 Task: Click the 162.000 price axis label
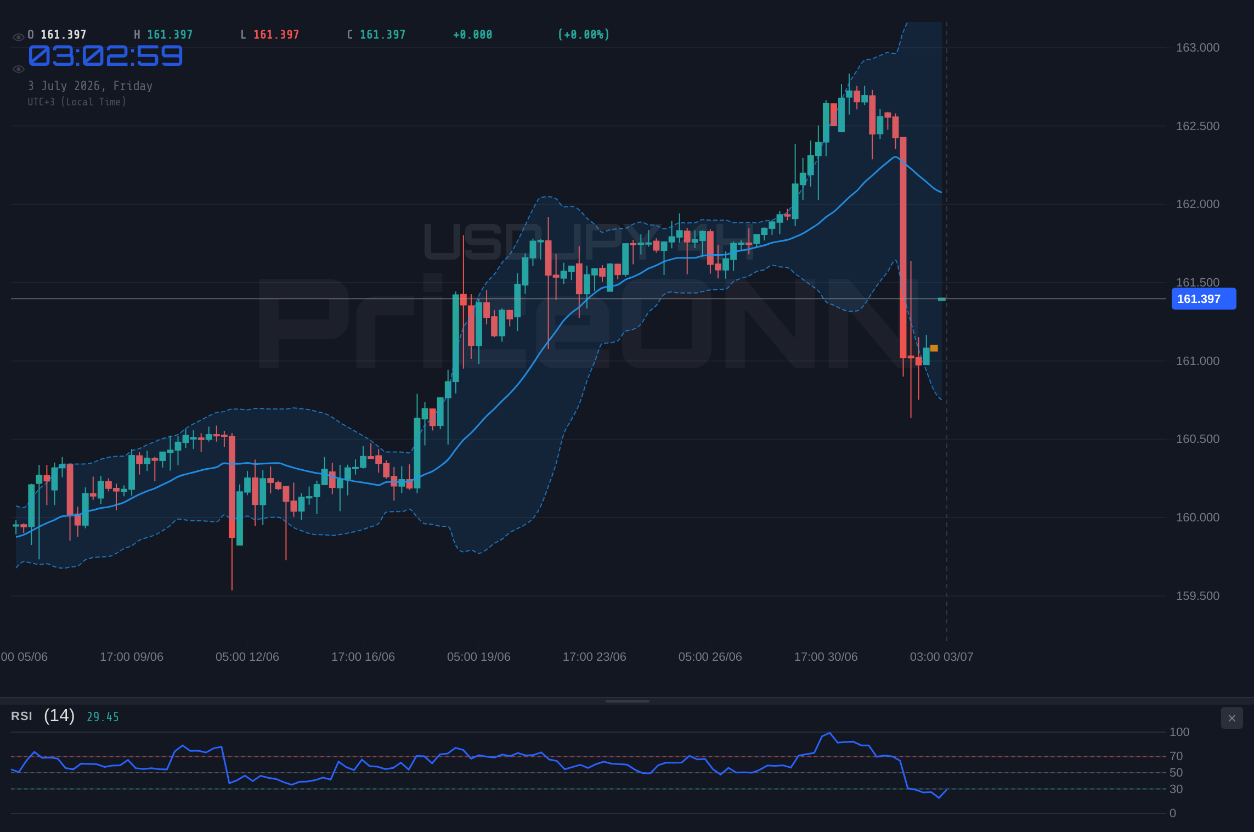click(x=1197, y=204)
